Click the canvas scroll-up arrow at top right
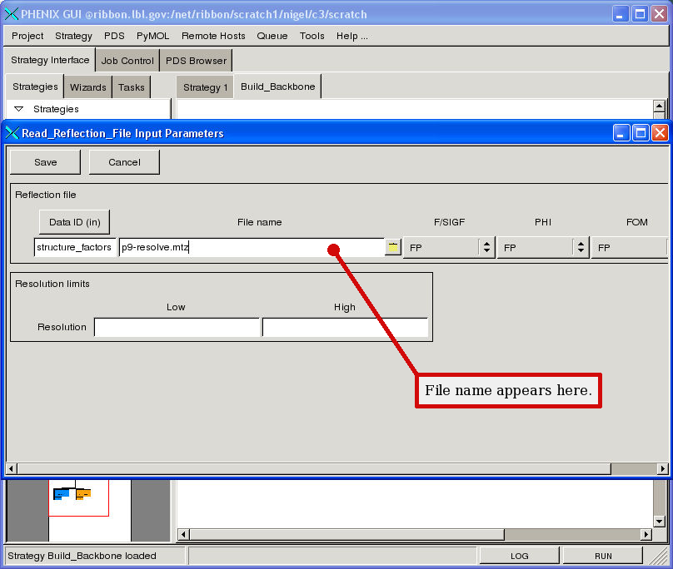This screenshot has width=673, height=569. (x=659, y=106)
